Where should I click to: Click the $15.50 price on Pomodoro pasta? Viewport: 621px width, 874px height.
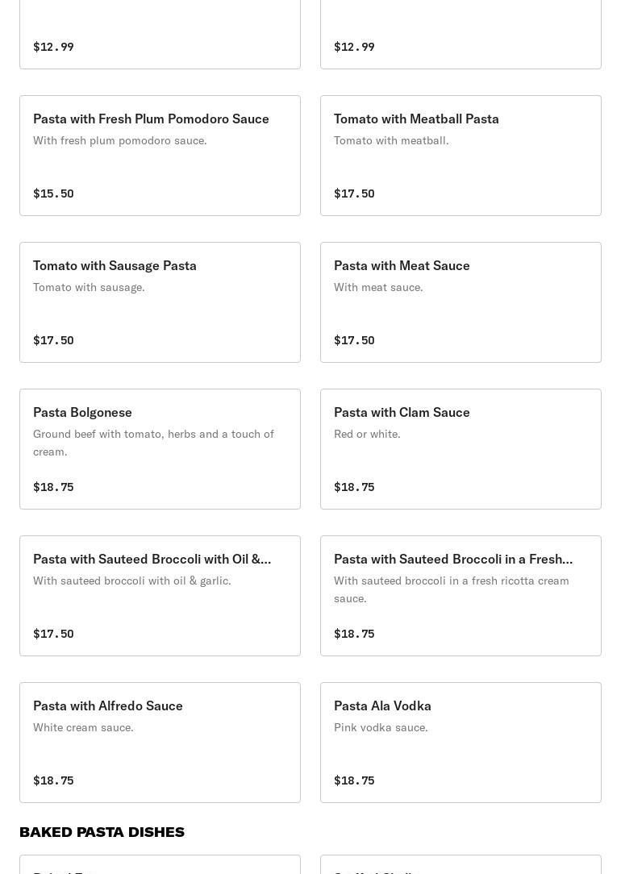pos(53,194)
